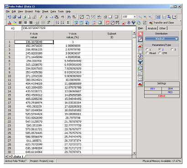Image resolution: width=187 pixels, height=168 pixels.
Task: Click the vertical scrollbar down arrow
Action: coord(134,153)
